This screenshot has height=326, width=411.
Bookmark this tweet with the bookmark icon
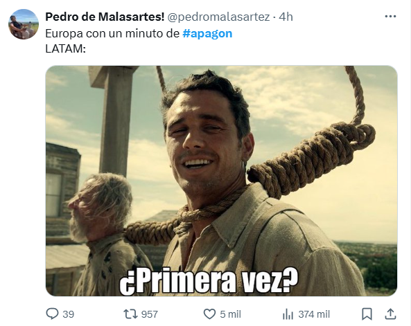click(x=367, y=314)
